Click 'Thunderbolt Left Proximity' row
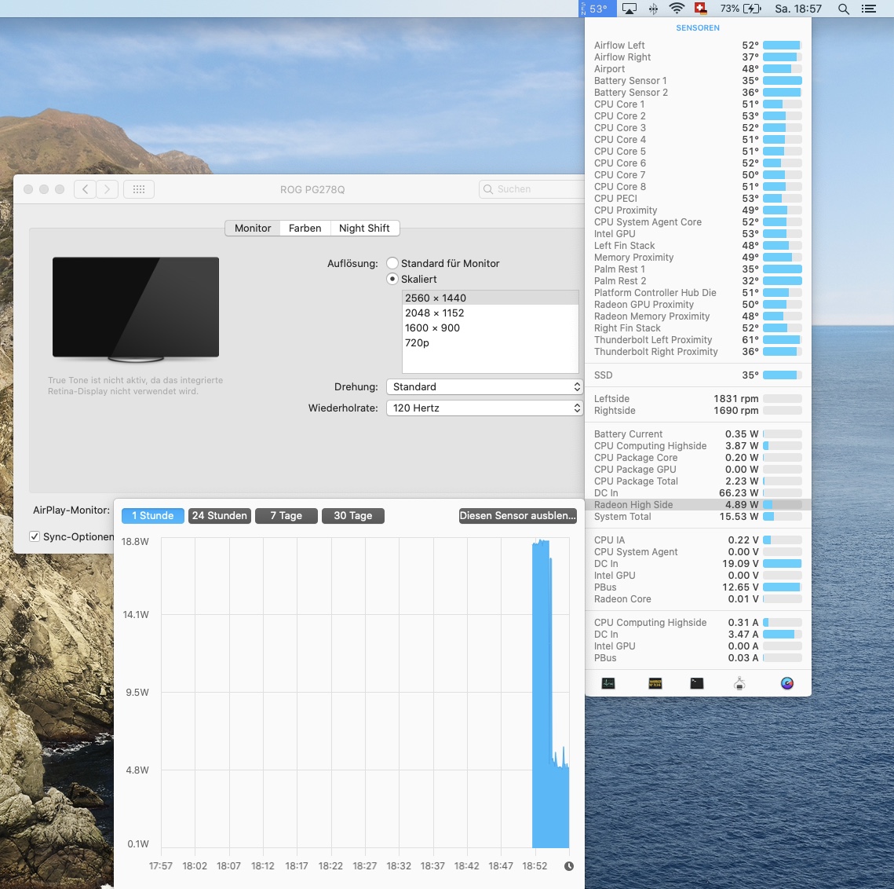 click(x=698, y=339)
